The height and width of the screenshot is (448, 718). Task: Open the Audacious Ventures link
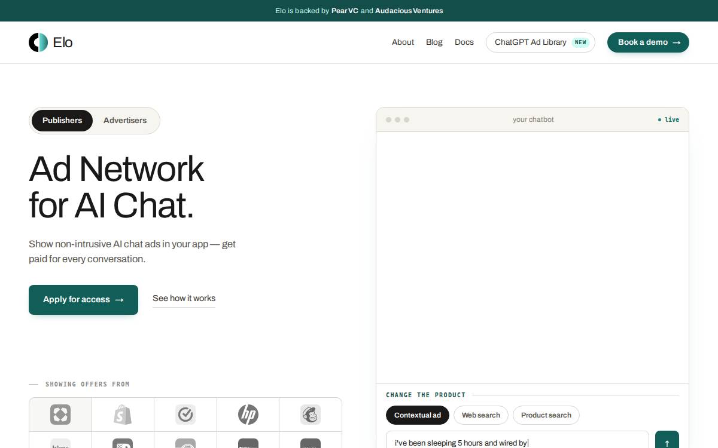click(409, 11)
